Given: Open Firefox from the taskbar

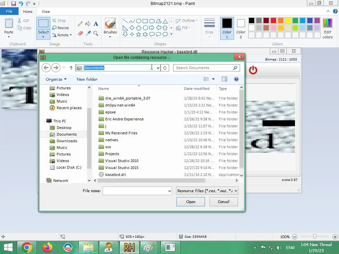Looking at the screenshot, I should (47, 247).
